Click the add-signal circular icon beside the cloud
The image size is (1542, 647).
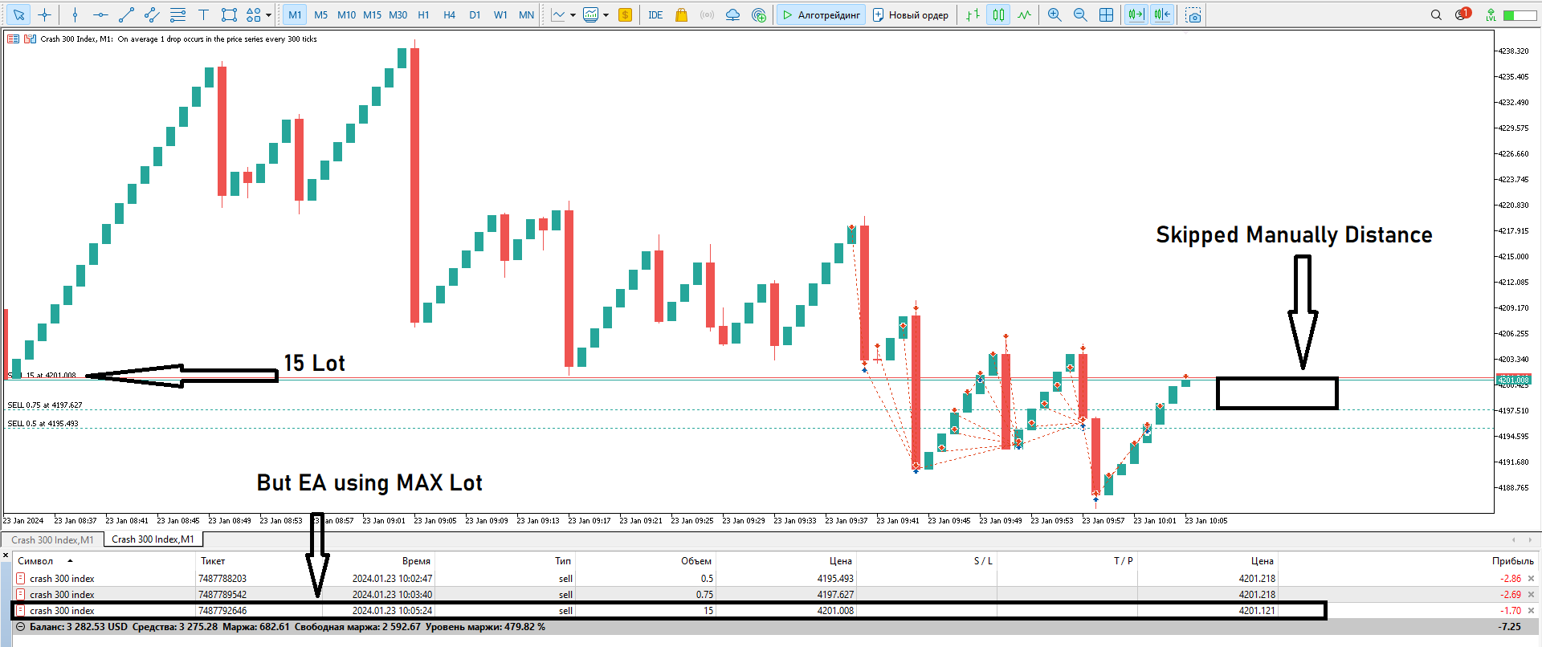(x=758, y=14)
